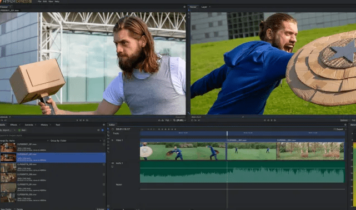Open Trimmer Full quality dropdown
Screen dimensions: 356x210
click(x=168, y=120)
